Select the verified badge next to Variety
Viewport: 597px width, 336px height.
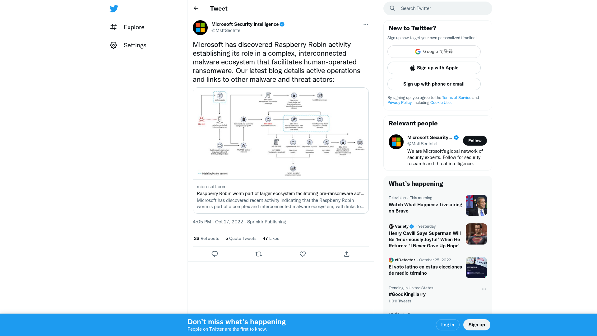pyautogui.click(x=411, y=226)
